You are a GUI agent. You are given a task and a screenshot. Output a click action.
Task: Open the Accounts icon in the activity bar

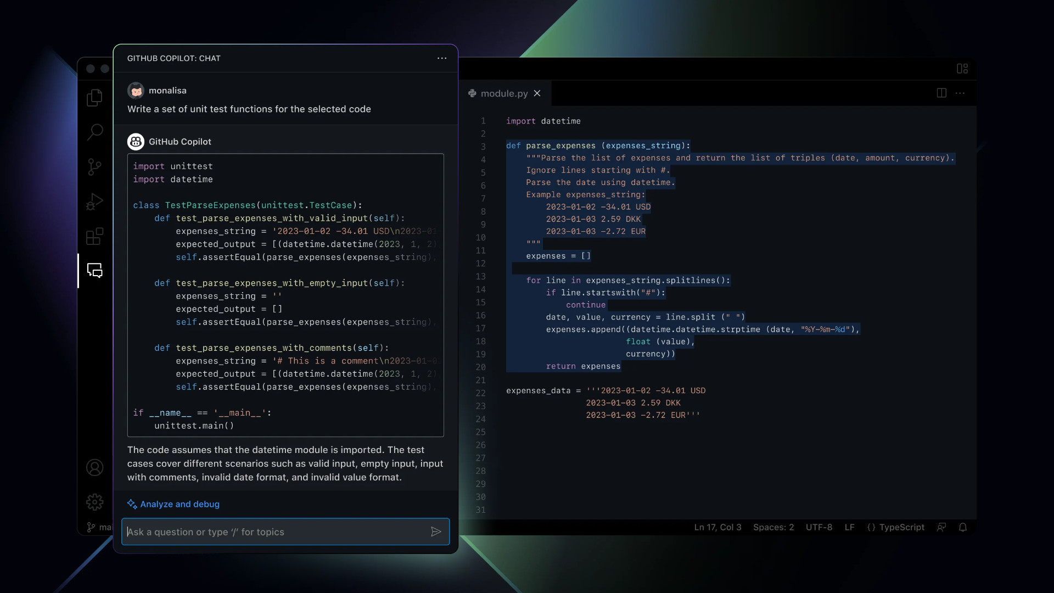(94, 467)
